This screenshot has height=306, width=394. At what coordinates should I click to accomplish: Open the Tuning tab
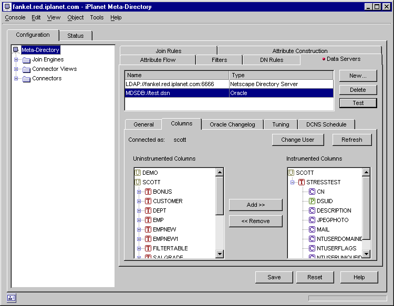click(281, 124)
